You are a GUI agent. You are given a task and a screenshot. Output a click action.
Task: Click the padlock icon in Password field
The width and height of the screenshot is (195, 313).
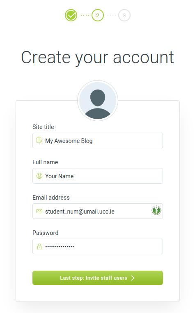coord(39,246)
